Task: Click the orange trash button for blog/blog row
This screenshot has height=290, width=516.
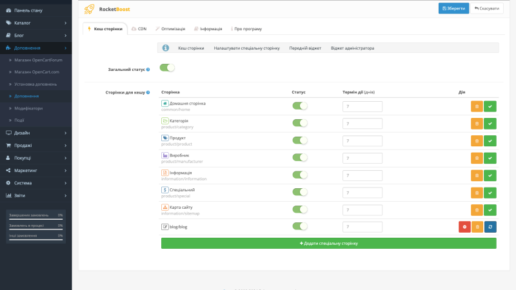Action: pyautogui.click(x=477, y=227)
